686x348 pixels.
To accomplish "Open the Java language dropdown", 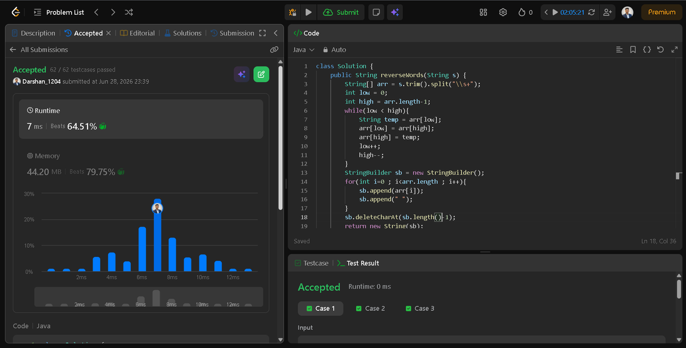I will [304, 50].
